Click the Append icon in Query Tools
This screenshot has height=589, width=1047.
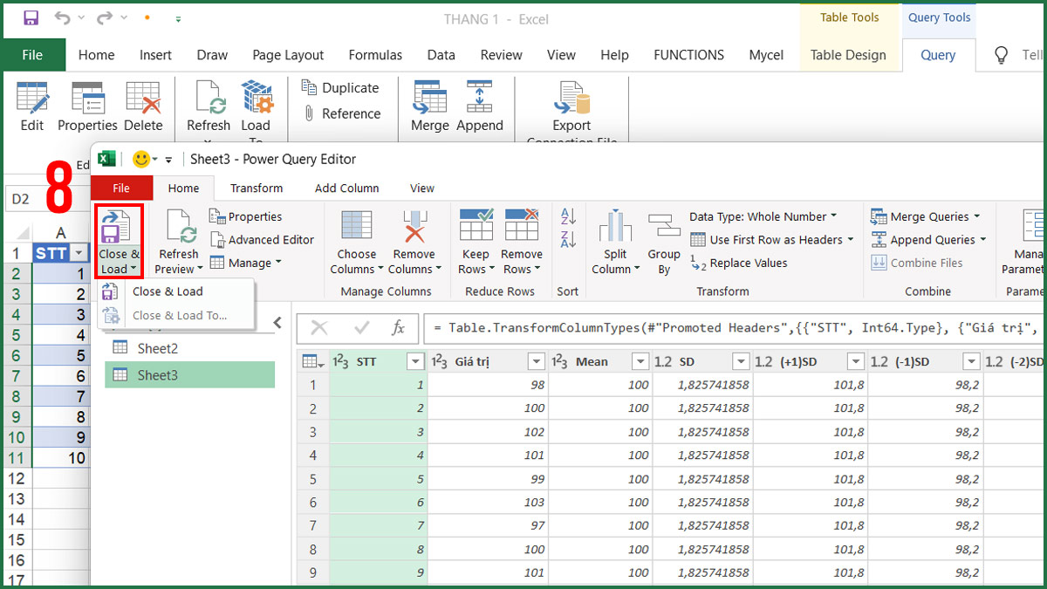(x=480, y=105)
